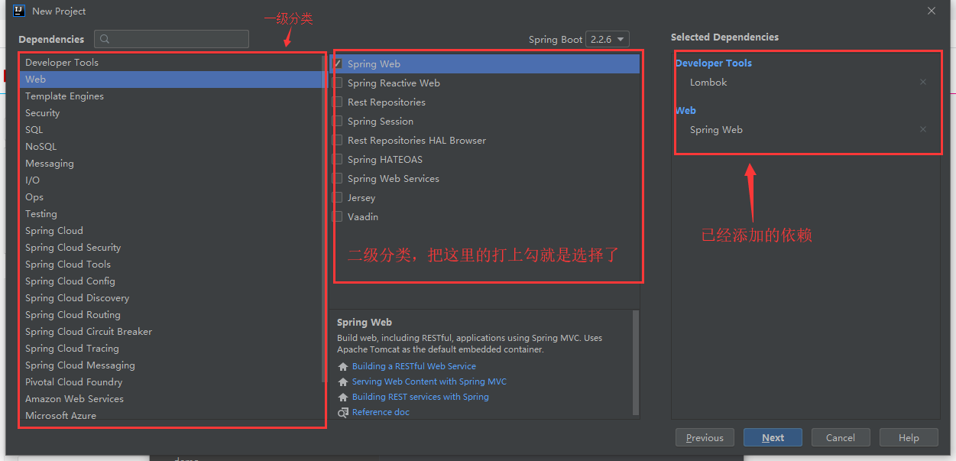Uncheck the Spring Web checkbox

(x=337, y=64)
